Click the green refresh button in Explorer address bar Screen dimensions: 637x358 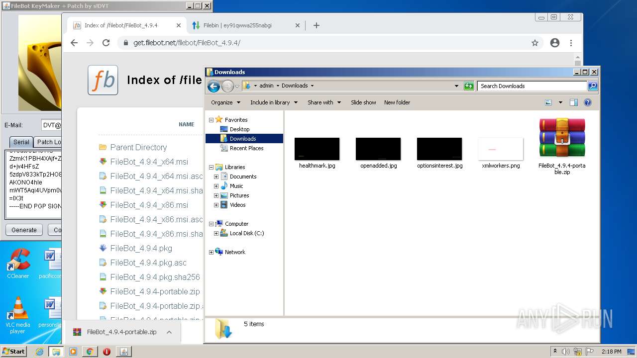[469, 86]
